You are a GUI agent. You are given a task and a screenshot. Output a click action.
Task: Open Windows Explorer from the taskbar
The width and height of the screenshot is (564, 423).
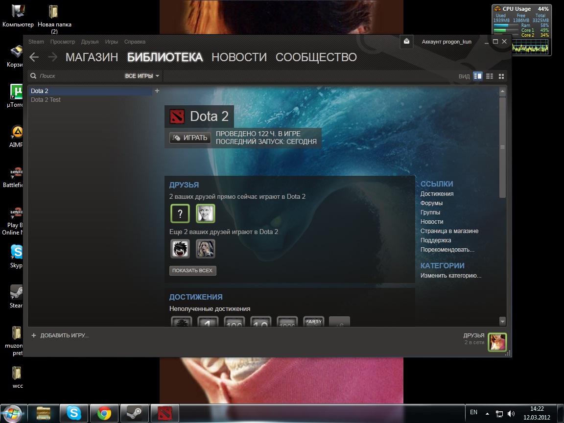[x=43, y=413]
